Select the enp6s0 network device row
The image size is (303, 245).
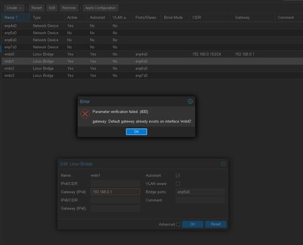(x=151, y=40)
